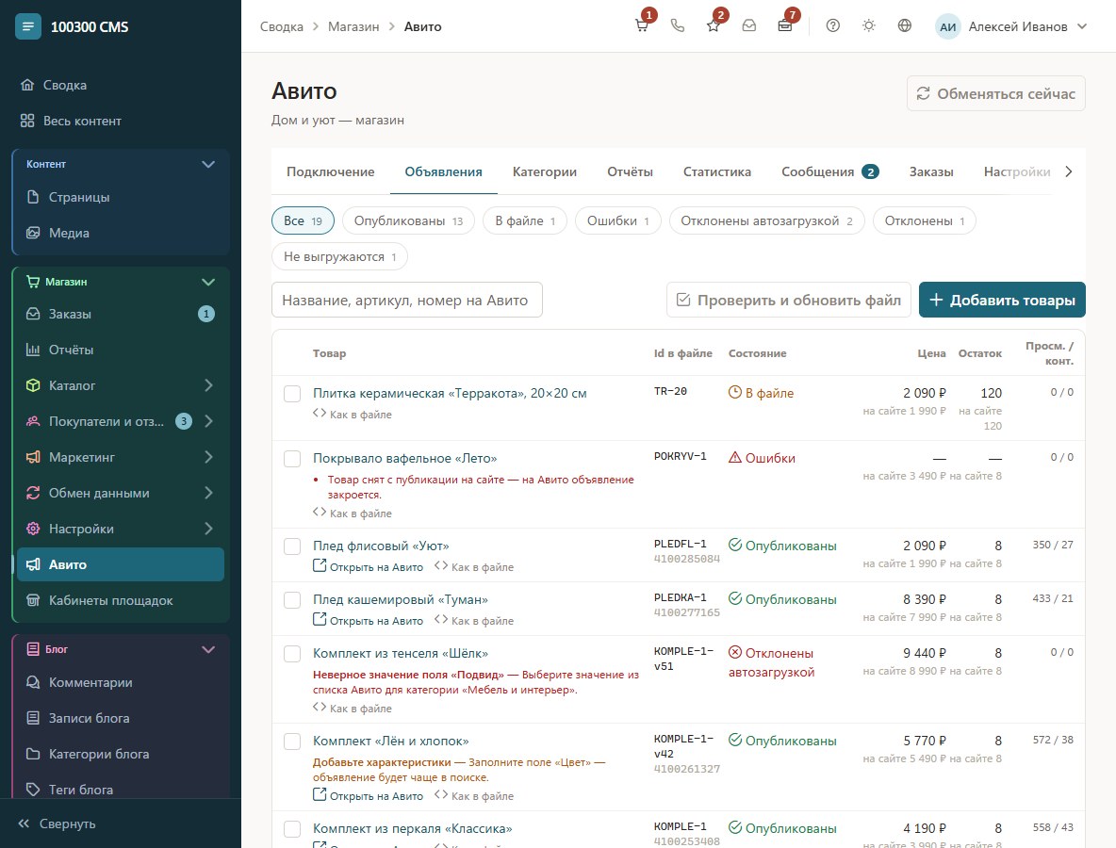The height and width of the screenshot is (848, 1116).
Task: Select the Плед кашемировый «Туман» checkbox
Action: 292,600
